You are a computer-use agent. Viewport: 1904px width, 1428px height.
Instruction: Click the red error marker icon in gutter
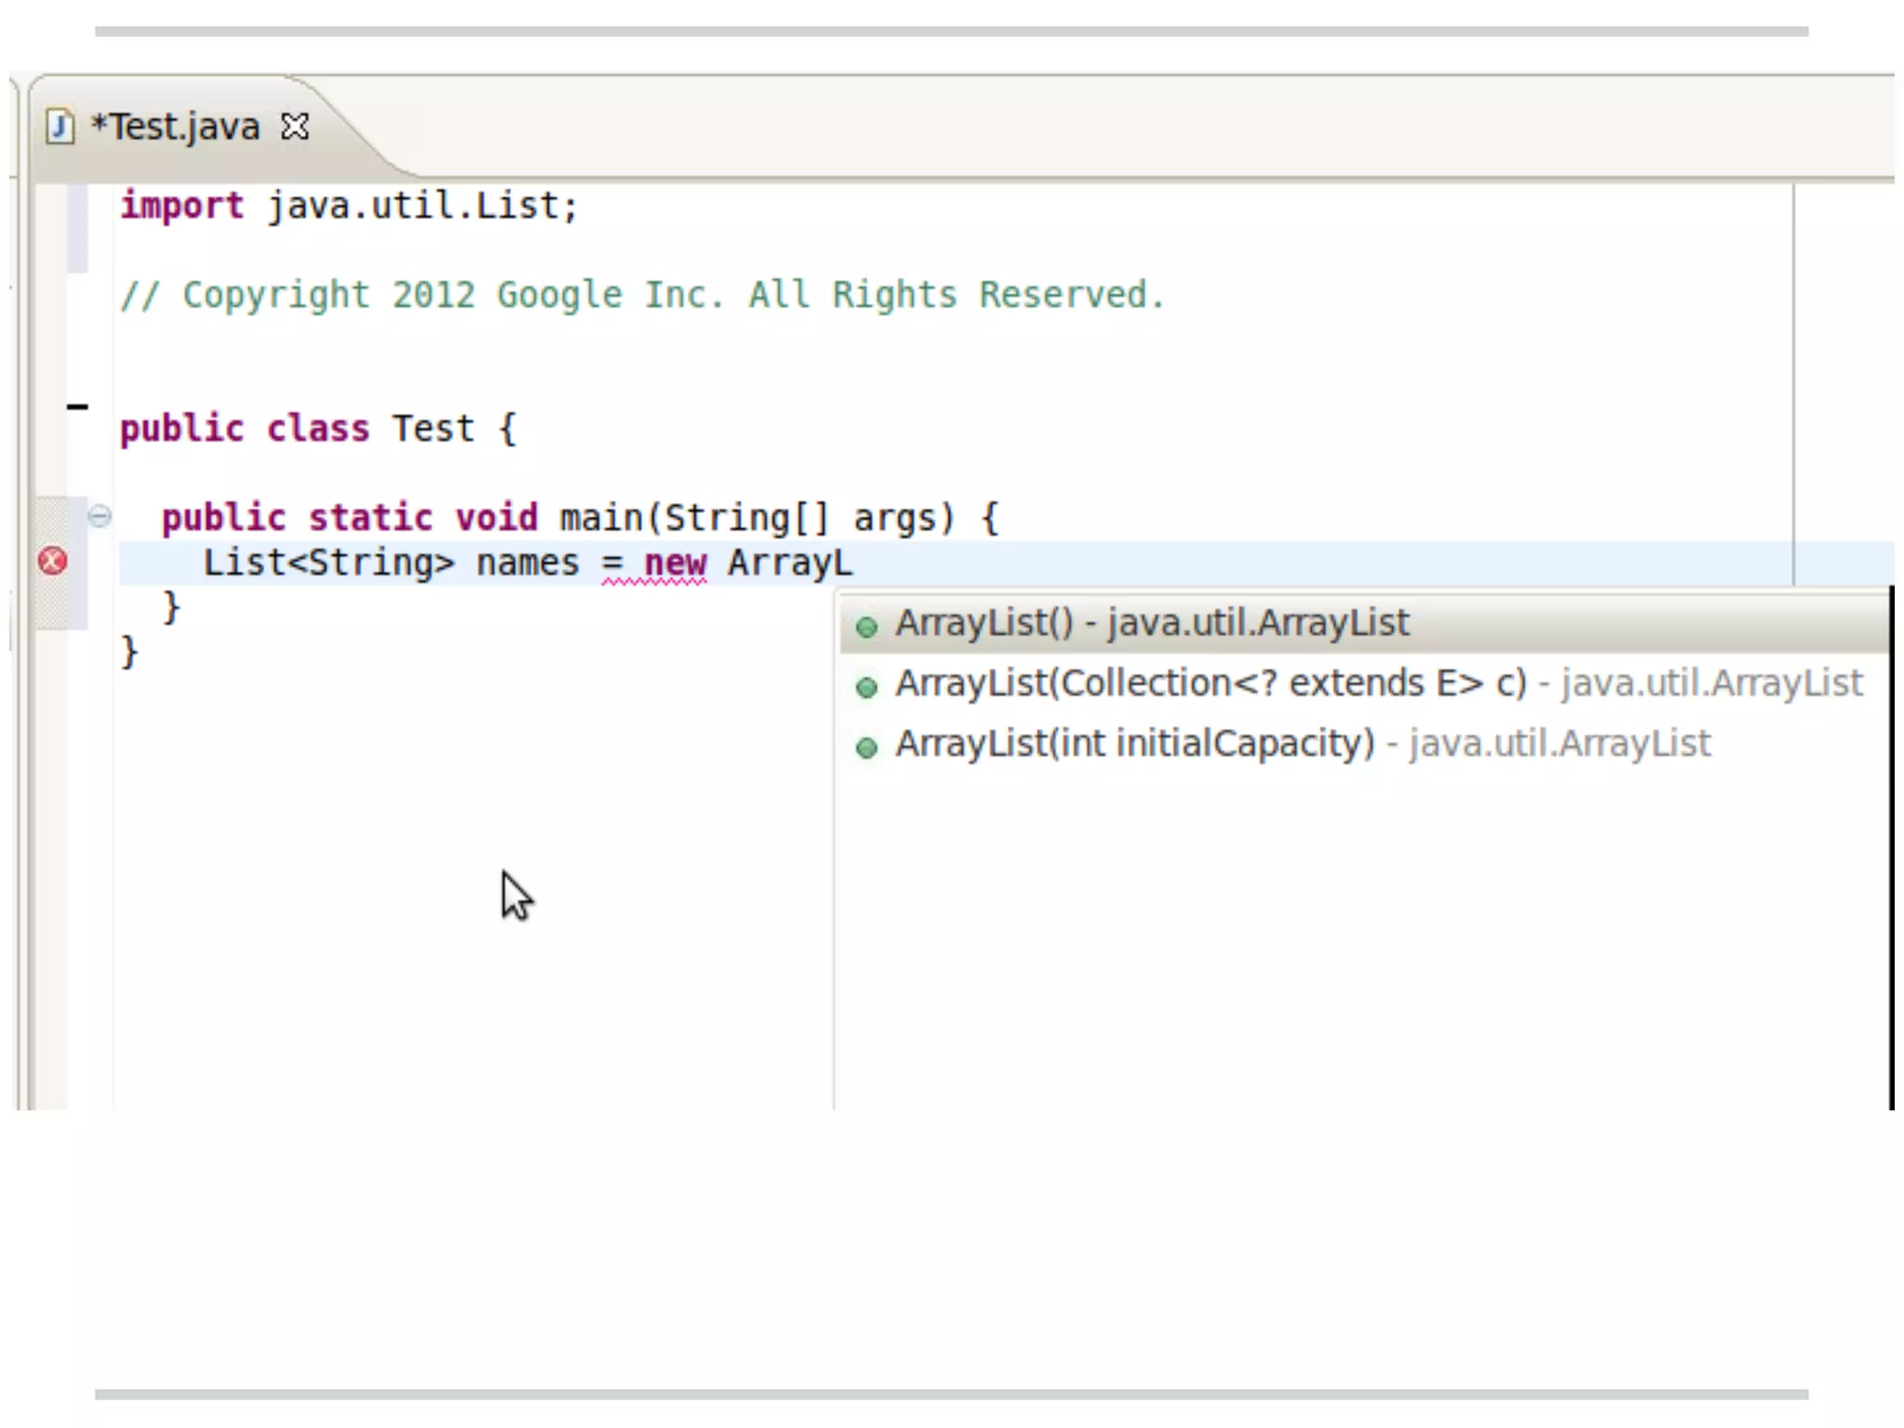coord(52,561)
